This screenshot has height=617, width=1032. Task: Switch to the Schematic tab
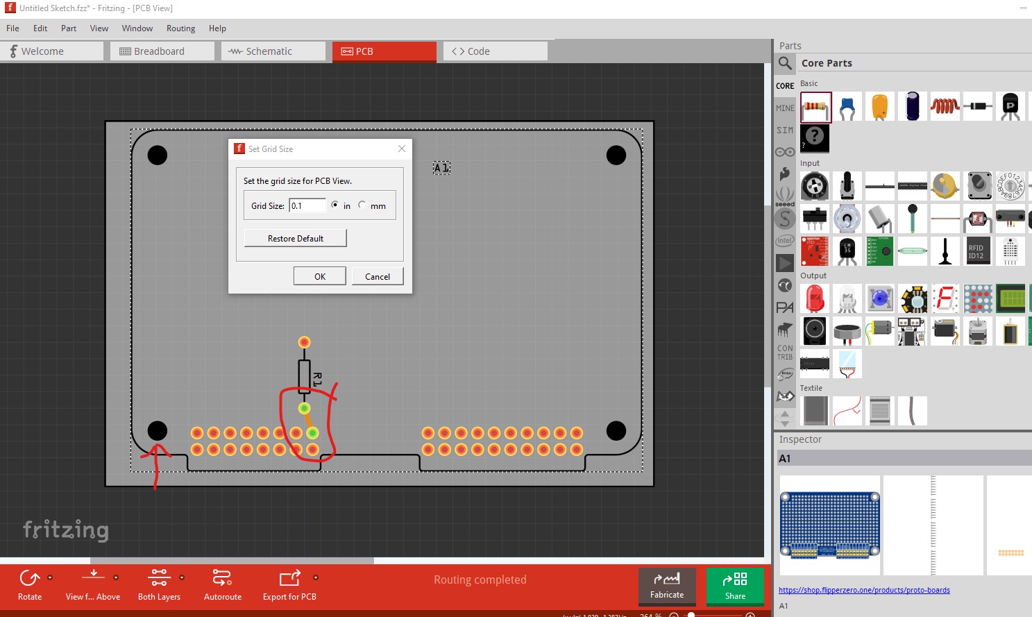click(272, 51)
